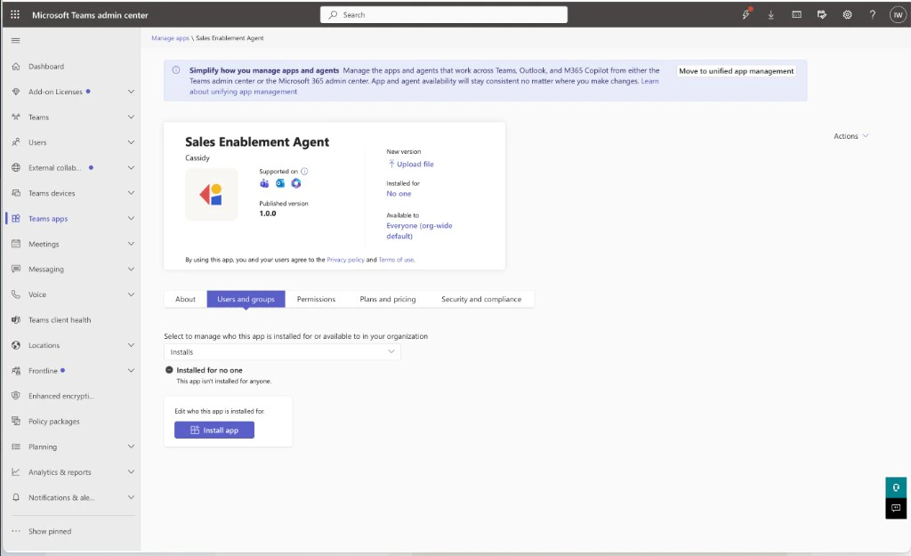Screen dimensions: 911x556
Task: Expand the Add-on Licenses chevron
Action: pos(131,92)
